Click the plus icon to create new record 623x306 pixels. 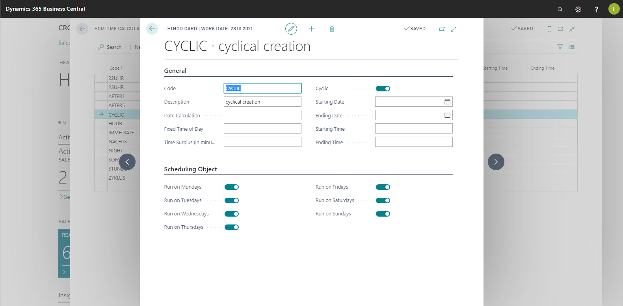pyautogui.click(x=312, y=29)
